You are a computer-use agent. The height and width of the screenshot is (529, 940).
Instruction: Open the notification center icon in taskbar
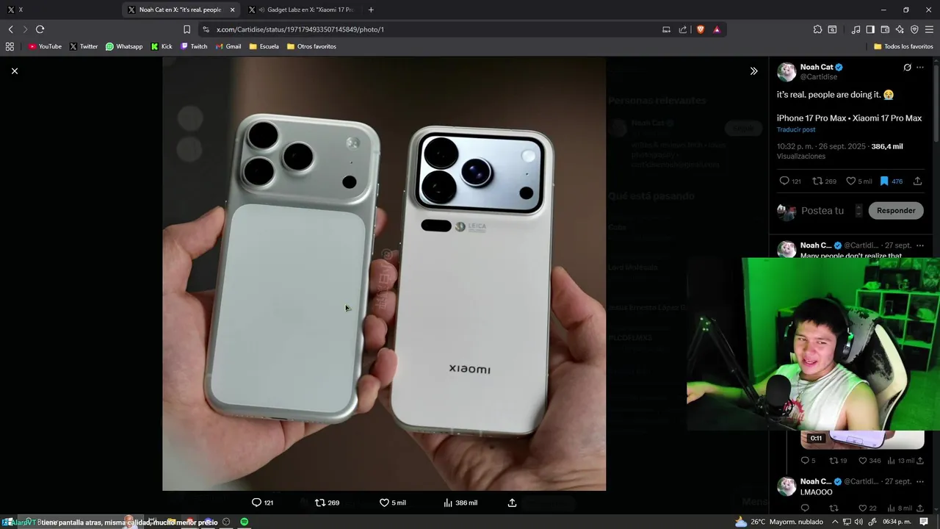coord(924,522)
